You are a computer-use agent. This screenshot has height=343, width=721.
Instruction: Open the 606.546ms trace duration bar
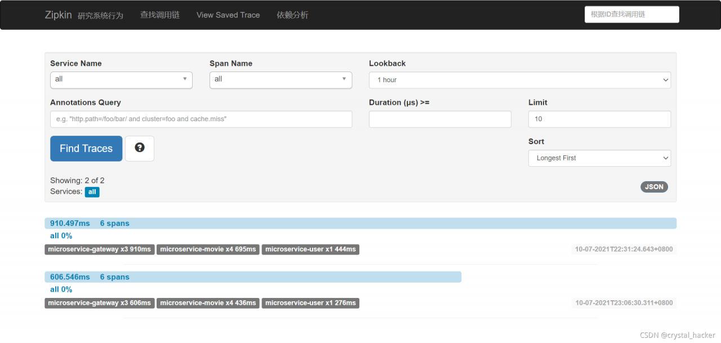[253, 277]
